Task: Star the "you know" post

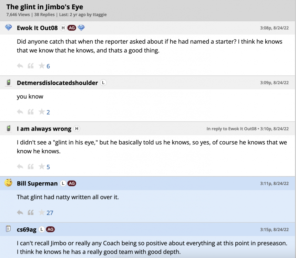Action: tap(42, 112)
